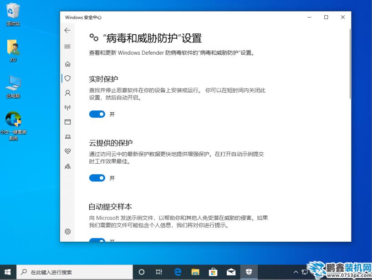Select the shield Virus protection sidebar icon
Screen dimensions: 372x280
[67, 78]
